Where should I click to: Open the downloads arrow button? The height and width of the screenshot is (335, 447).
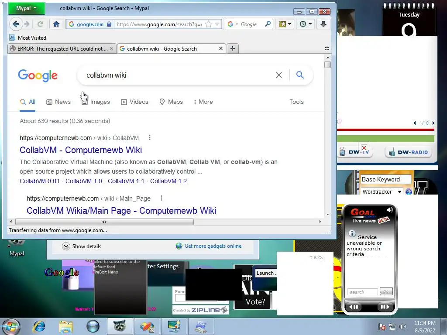(x=323, y=24)
